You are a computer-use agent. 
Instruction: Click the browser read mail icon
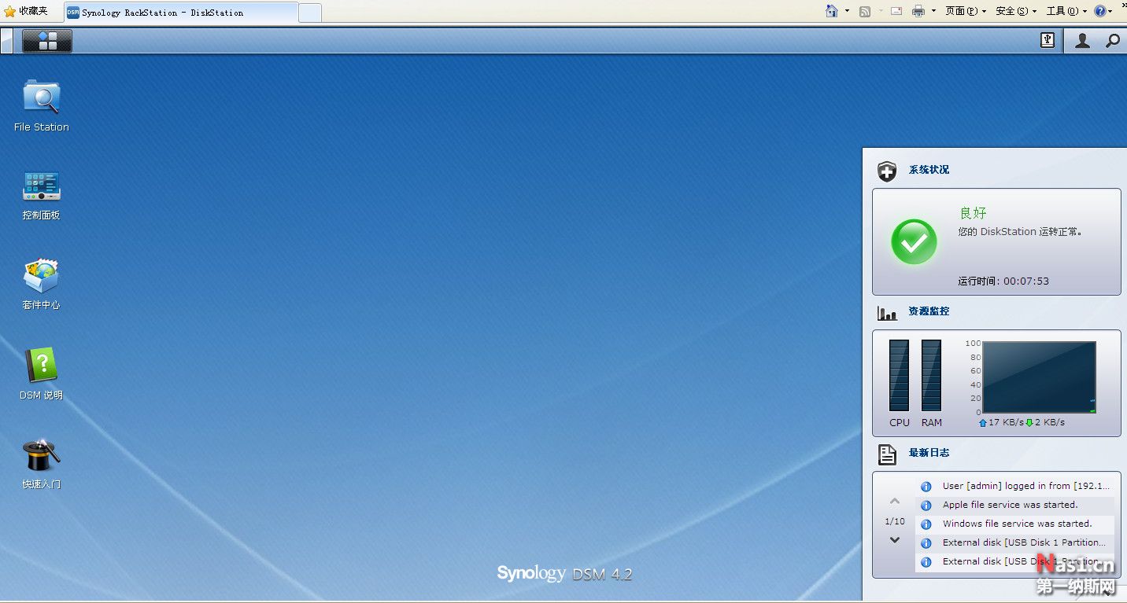pyautogui.click(x=896, y=11)
